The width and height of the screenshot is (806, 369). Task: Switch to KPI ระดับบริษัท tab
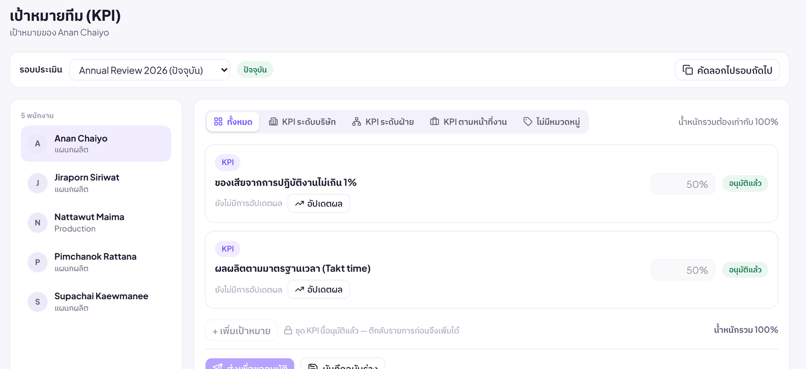303,122
